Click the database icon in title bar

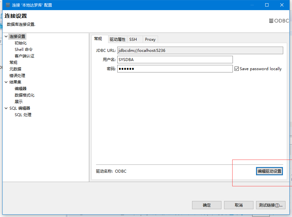pyautogui.click(x=8, y=5)
